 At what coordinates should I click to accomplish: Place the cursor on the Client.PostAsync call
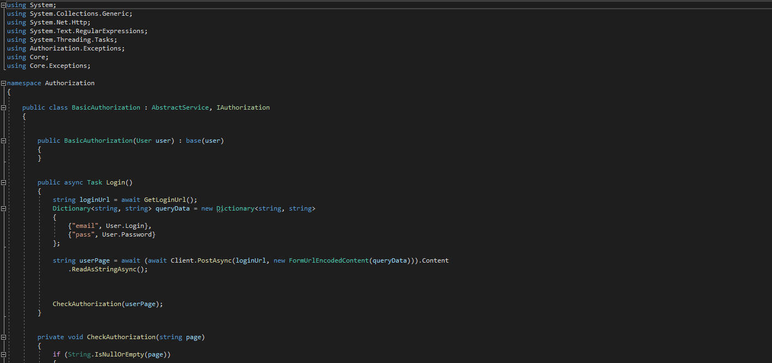[201, 260]
